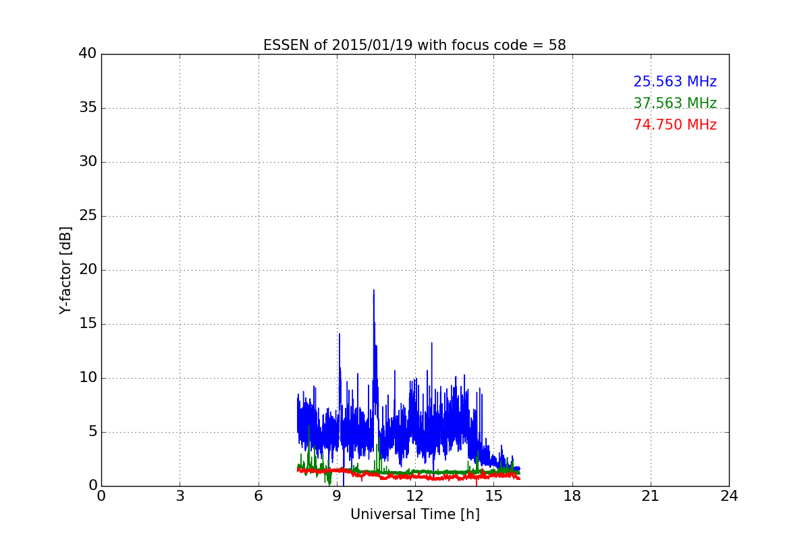Select the 37.563 MHz legend label
The image size is (810, 540).
point(675,103)
